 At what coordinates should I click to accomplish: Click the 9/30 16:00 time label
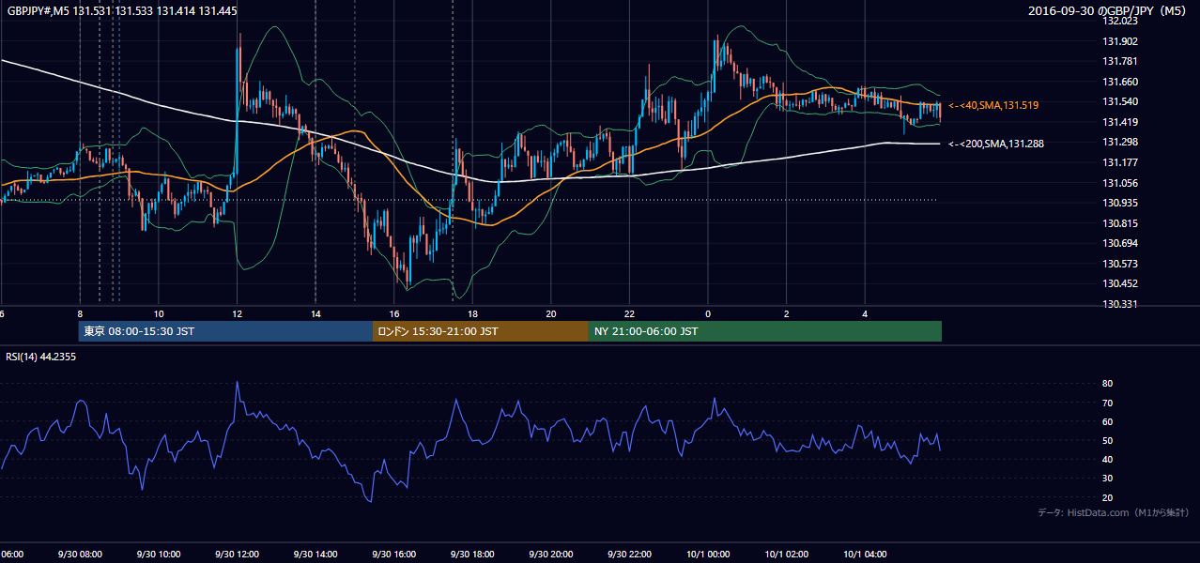[393, 555]
